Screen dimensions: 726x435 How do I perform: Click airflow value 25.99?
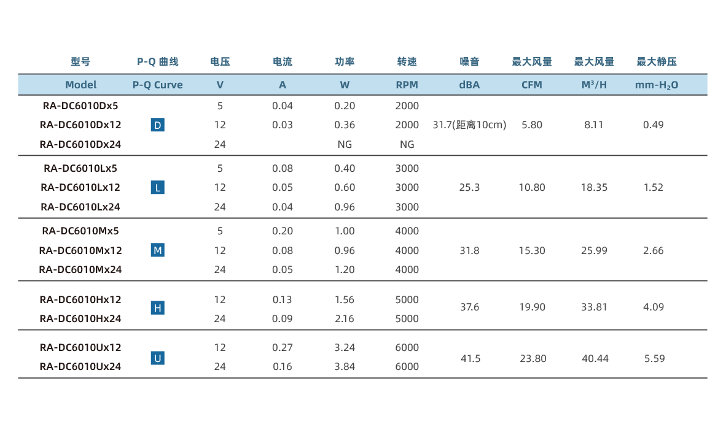pos(594,250)
